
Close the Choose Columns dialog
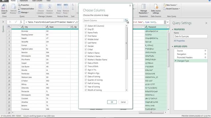pyautogui.click(x=130, y=6)
